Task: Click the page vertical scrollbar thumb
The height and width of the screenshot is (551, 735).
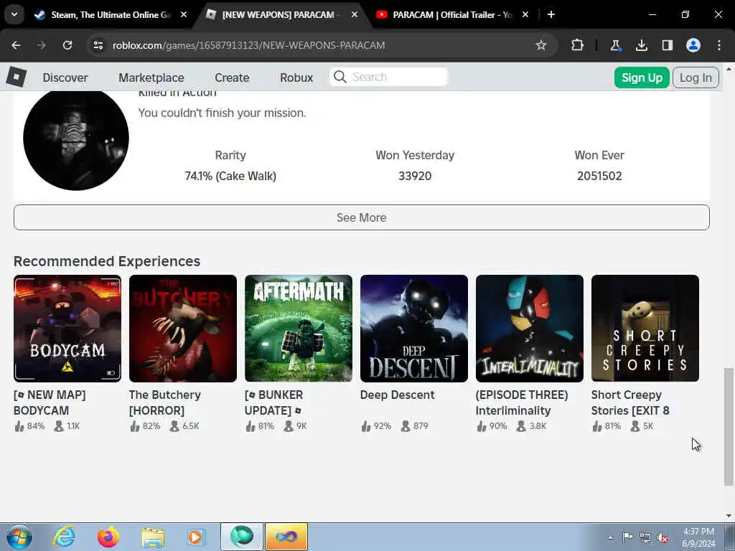Action: [729, 426]
